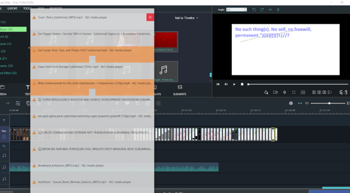
Task: Click the text track T header
Action: click(4, 120)
